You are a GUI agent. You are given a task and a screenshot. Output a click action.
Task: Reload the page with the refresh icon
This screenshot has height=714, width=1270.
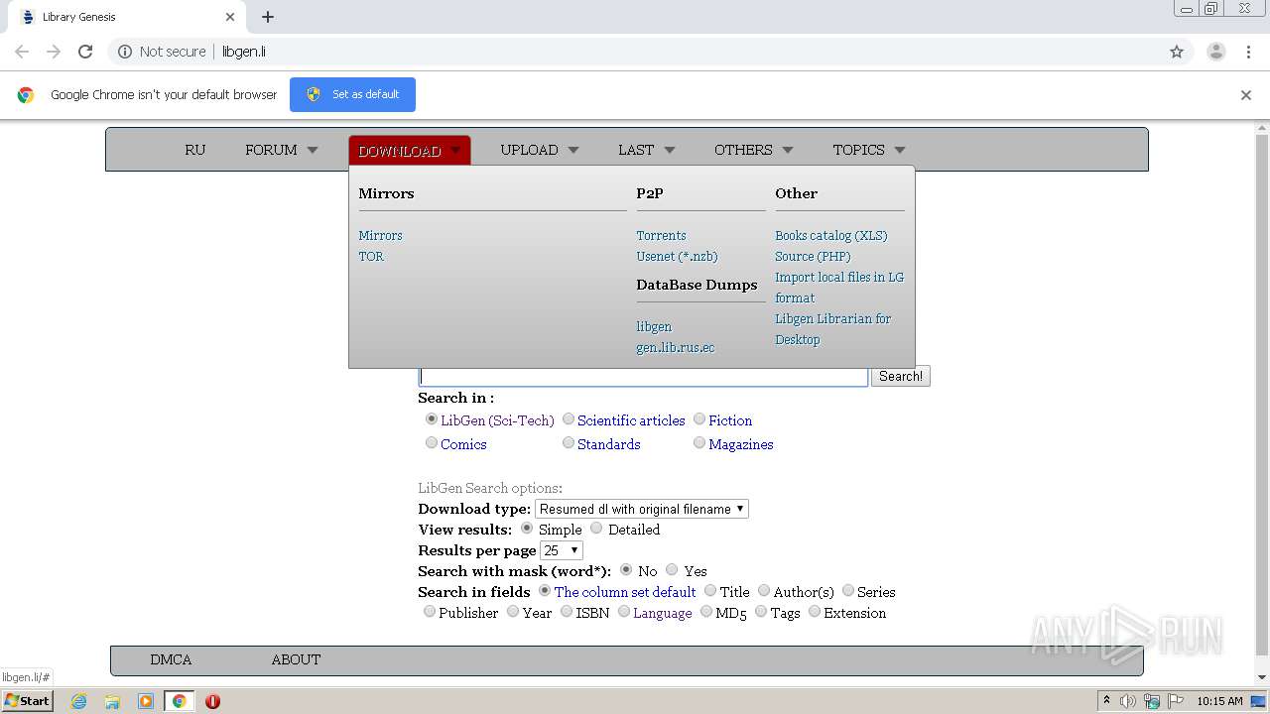tap(85, 52)
